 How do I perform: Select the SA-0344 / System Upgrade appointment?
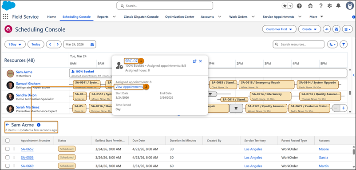tap(318, 84)
